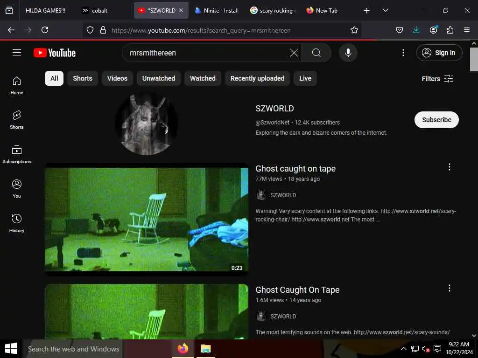Go to YouTube home via logo
The height and width of the screenshot is (358, 478).
click(x=55, y=53)
